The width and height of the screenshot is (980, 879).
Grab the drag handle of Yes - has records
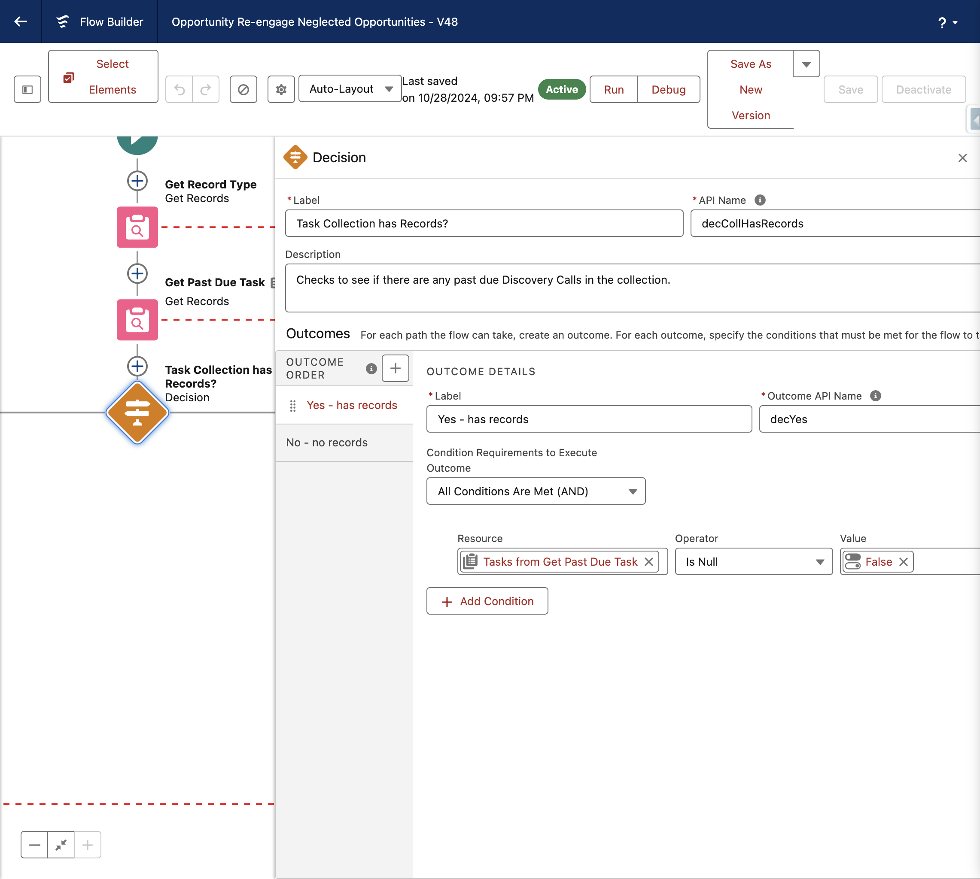coord(293,406)
